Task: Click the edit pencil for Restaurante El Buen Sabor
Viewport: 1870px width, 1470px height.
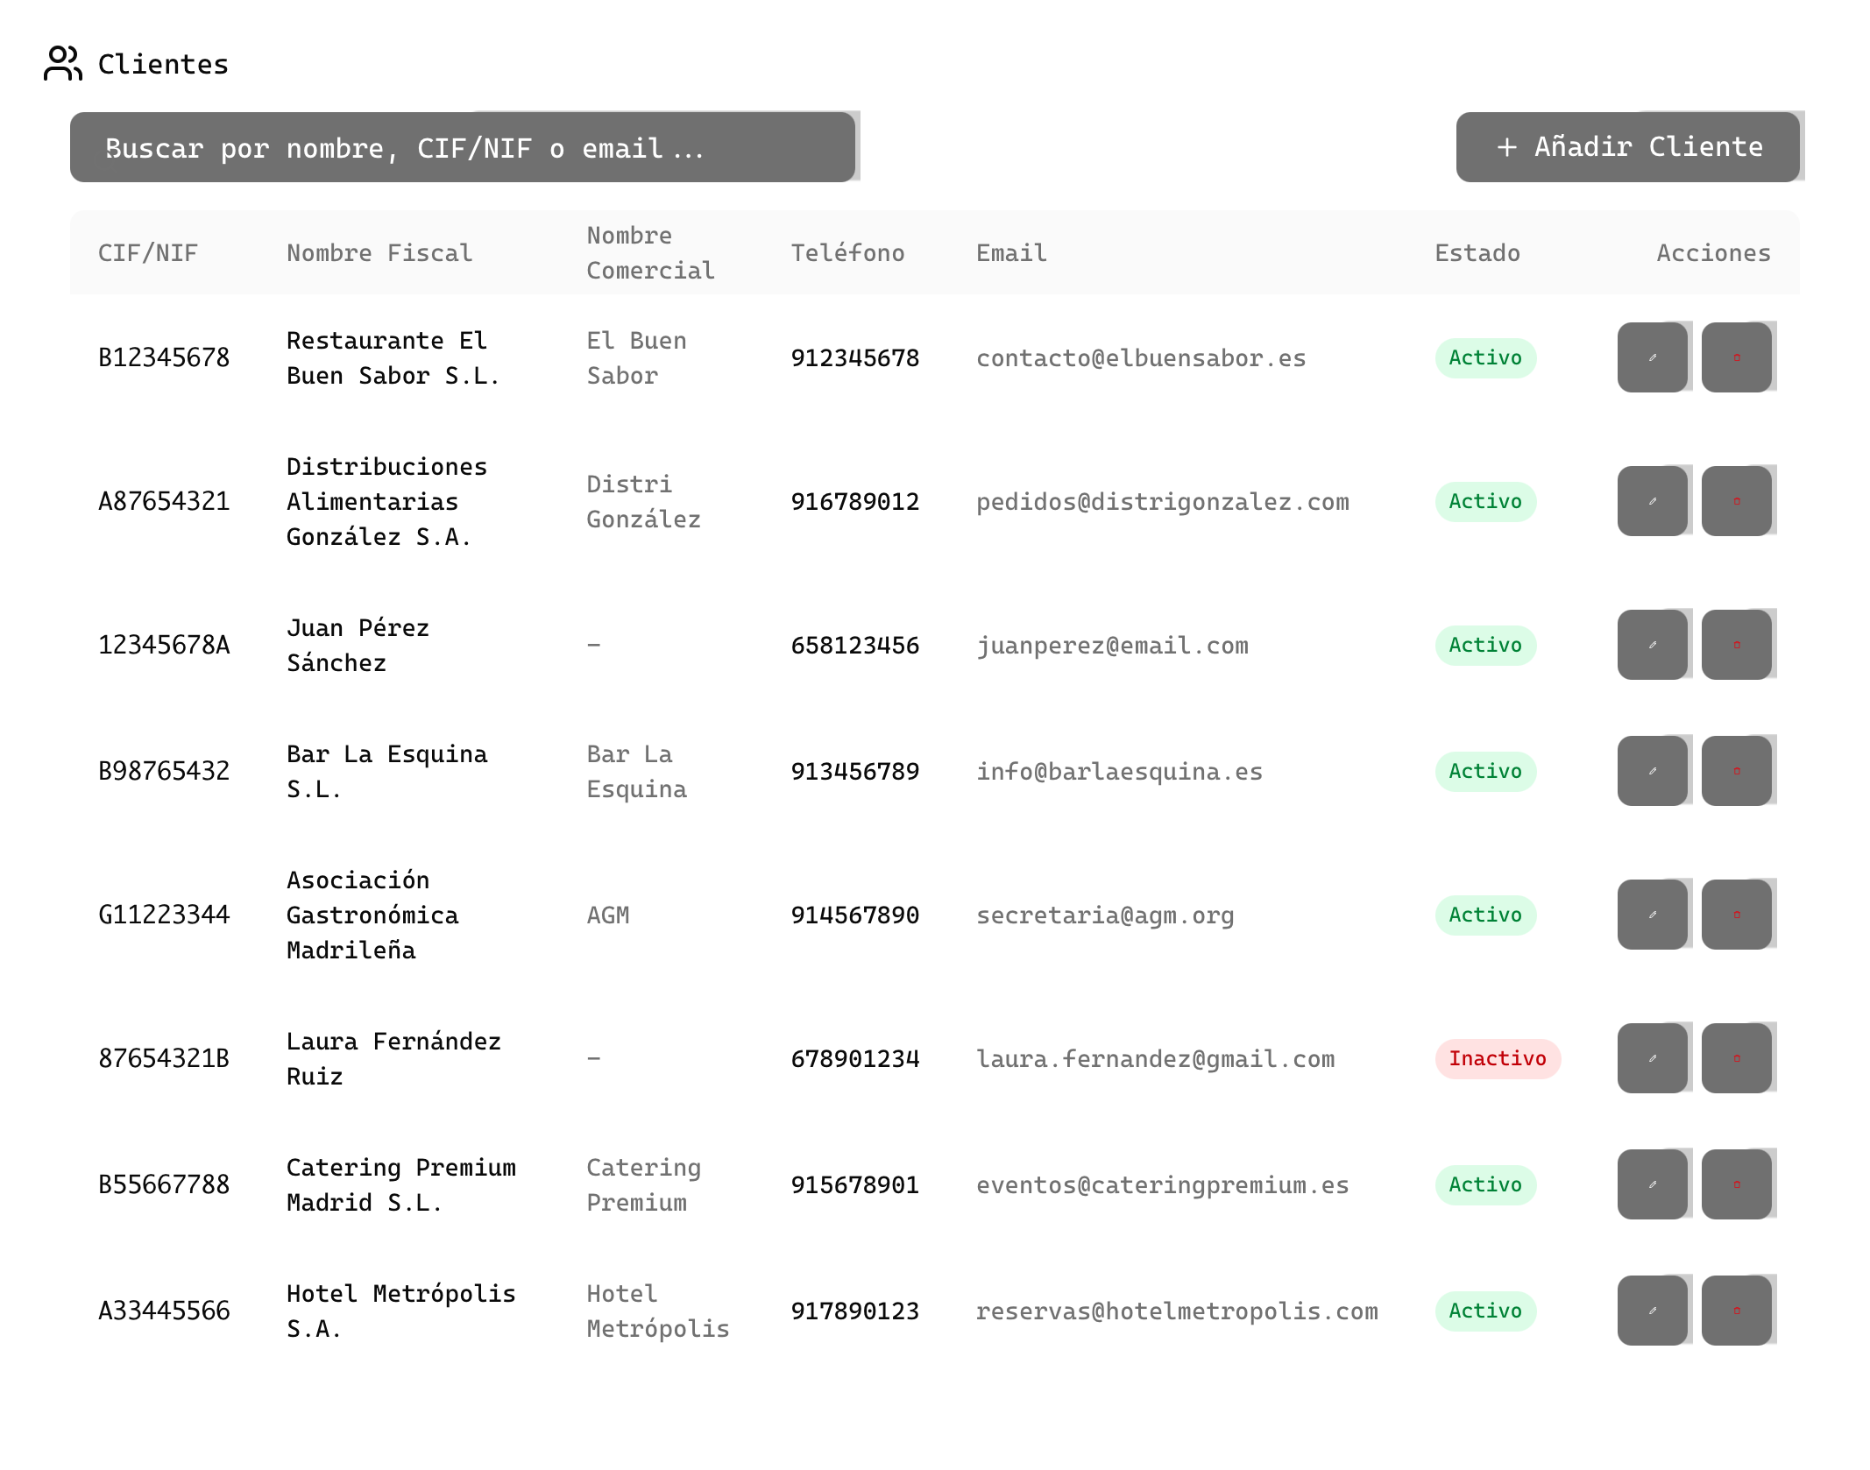Action: [x=1652, y=357]
